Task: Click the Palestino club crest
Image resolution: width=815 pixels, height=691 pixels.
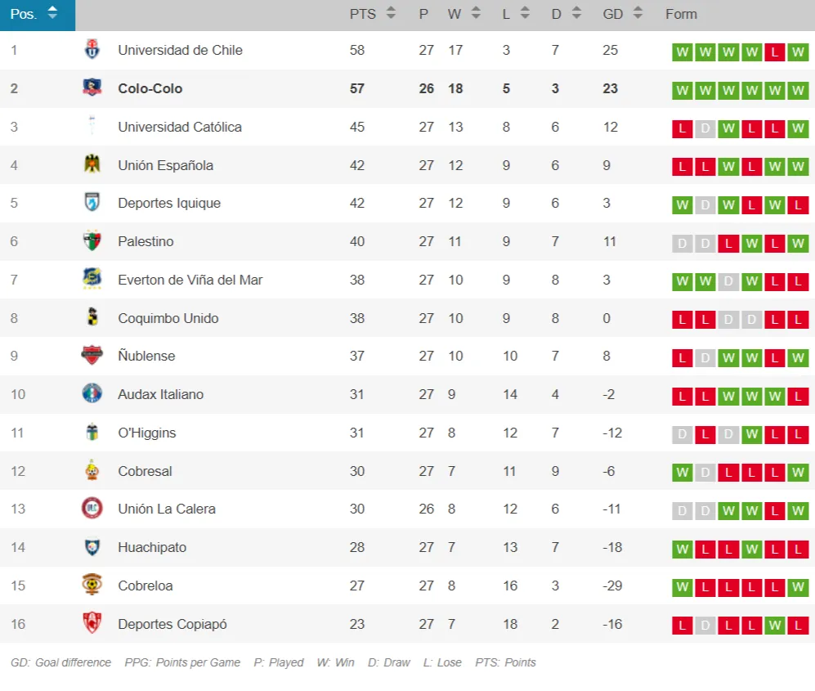Action: 92,241
